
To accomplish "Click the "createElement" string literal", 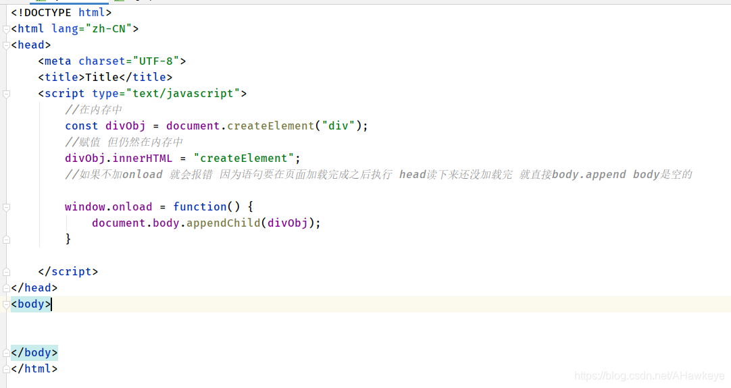I will point(243,159).
